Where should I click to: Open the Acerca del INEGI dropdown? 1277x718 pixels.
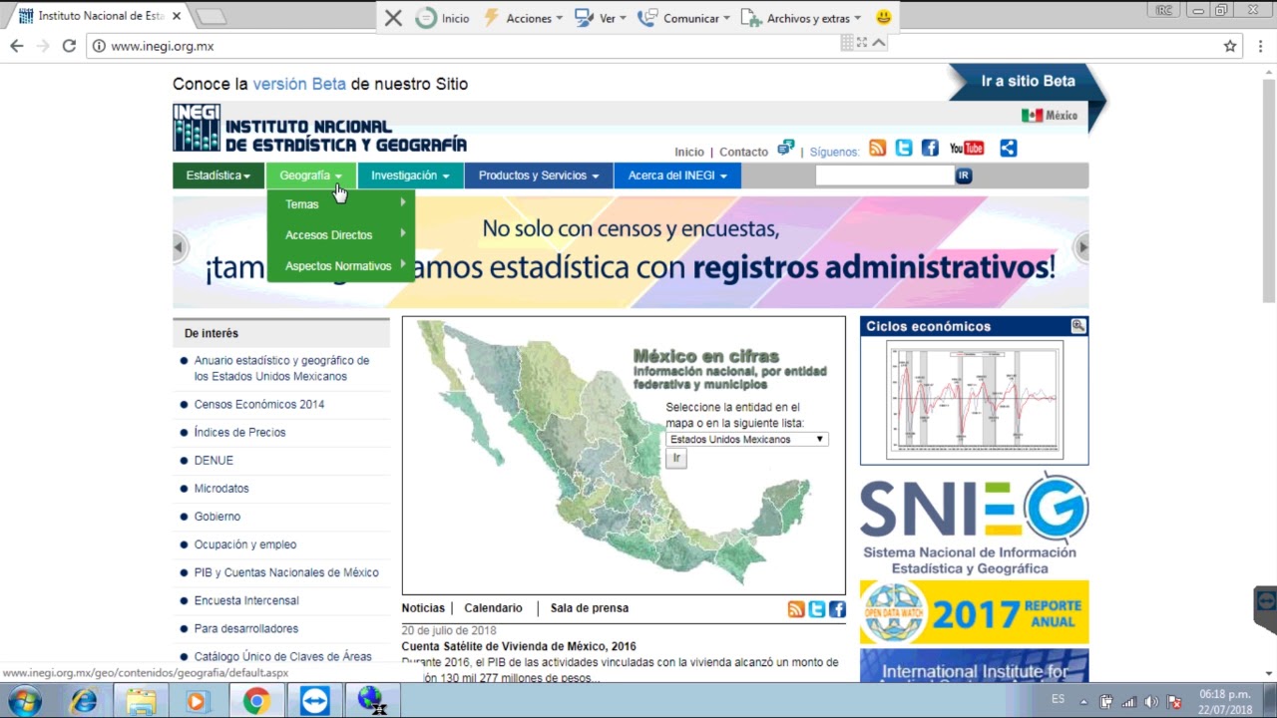677,176
